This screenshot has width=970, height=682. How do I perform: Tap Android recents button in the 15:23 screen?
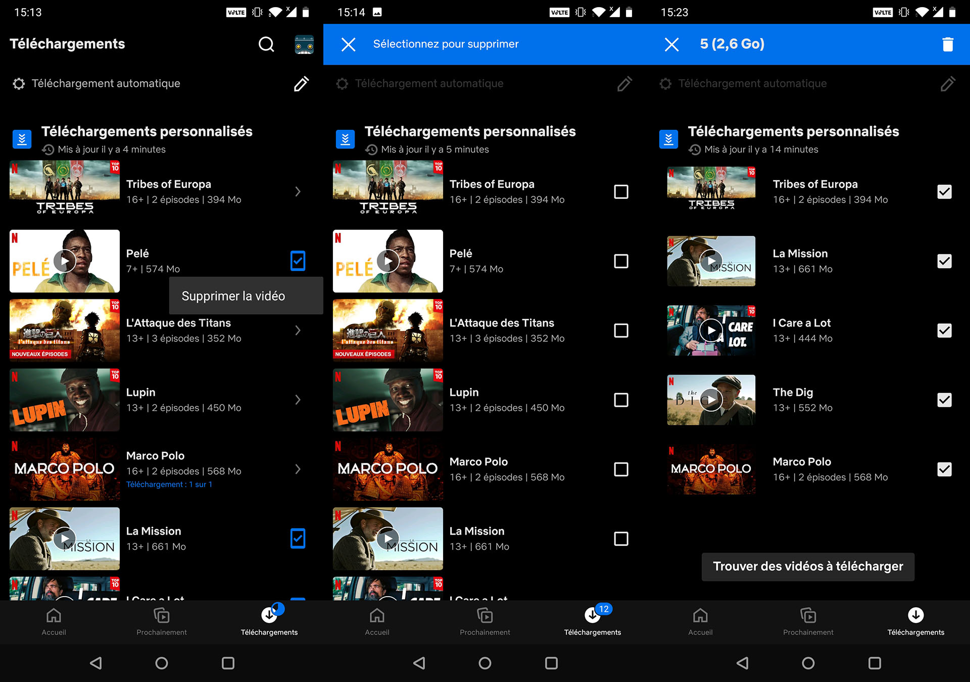pyautogui.click(x=875, y=663)
